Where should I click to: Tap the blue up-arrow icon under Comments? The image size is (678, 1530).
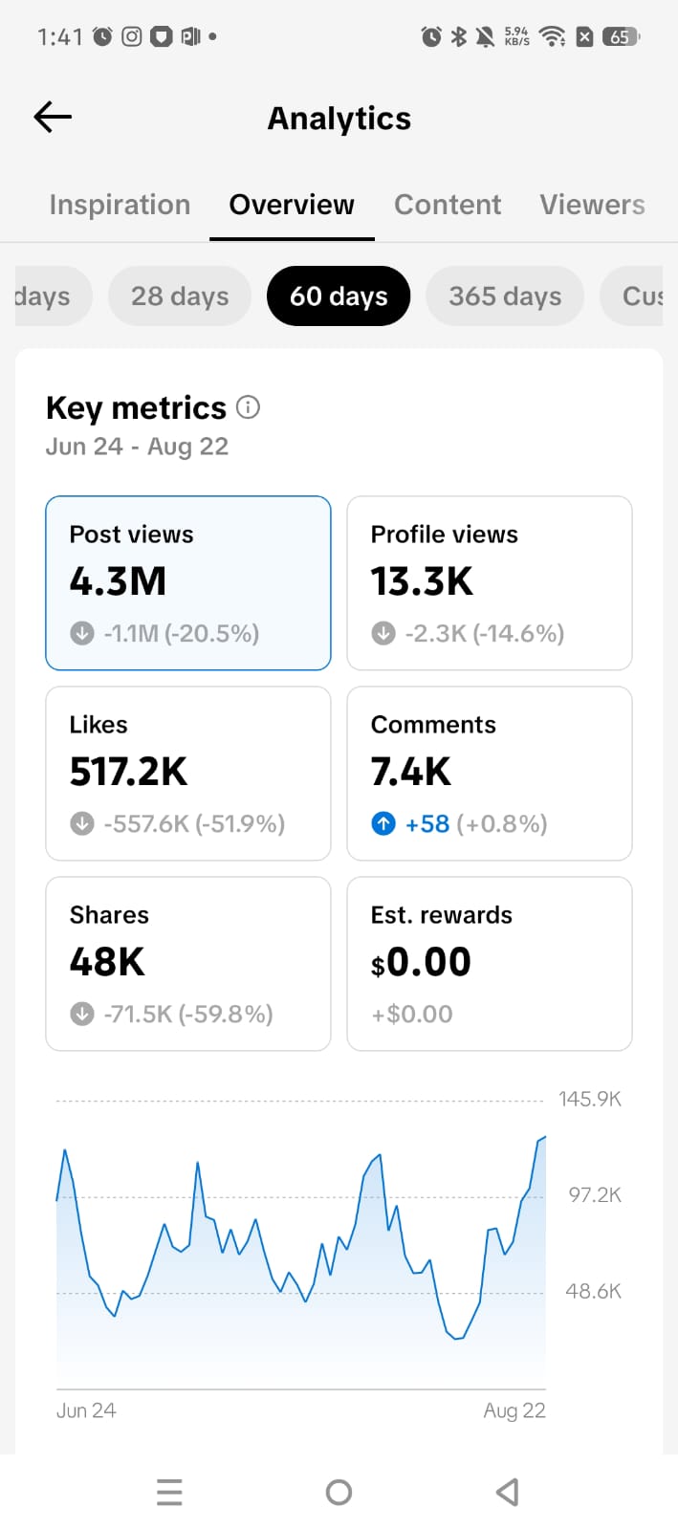coord(383,823)
